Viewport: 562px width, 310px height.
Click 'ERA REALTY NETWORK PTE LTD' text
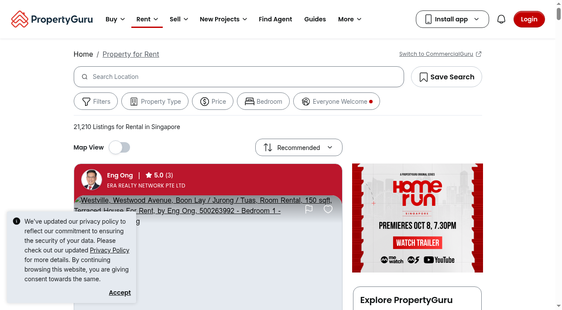coord(146,186)
